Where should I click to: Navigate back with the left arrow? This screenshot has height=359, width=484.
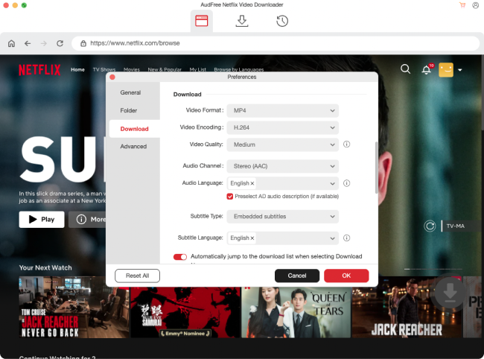[28, 43]
